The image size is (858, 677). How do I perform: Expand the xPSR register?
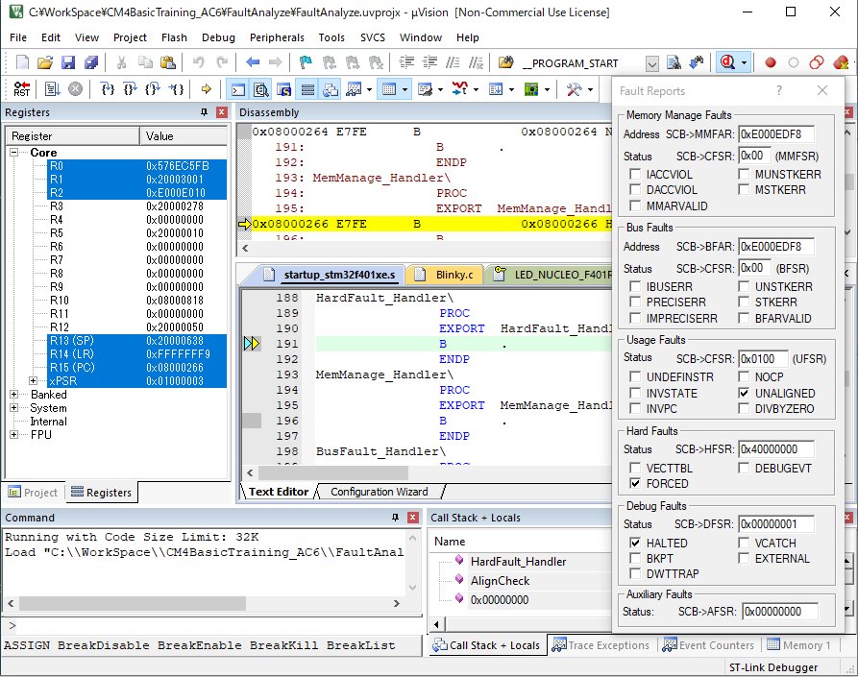[x=34, y=380]
